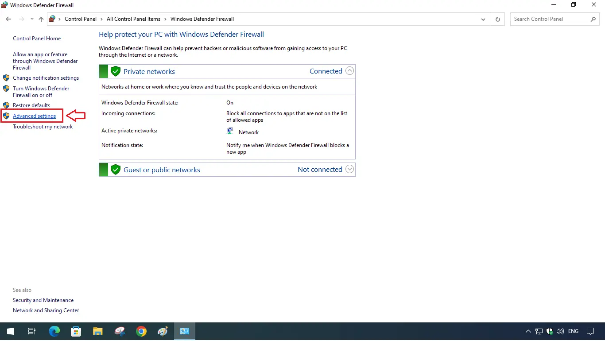
Task: Click the Task View taskbar icon
Action: coord(32,331)
